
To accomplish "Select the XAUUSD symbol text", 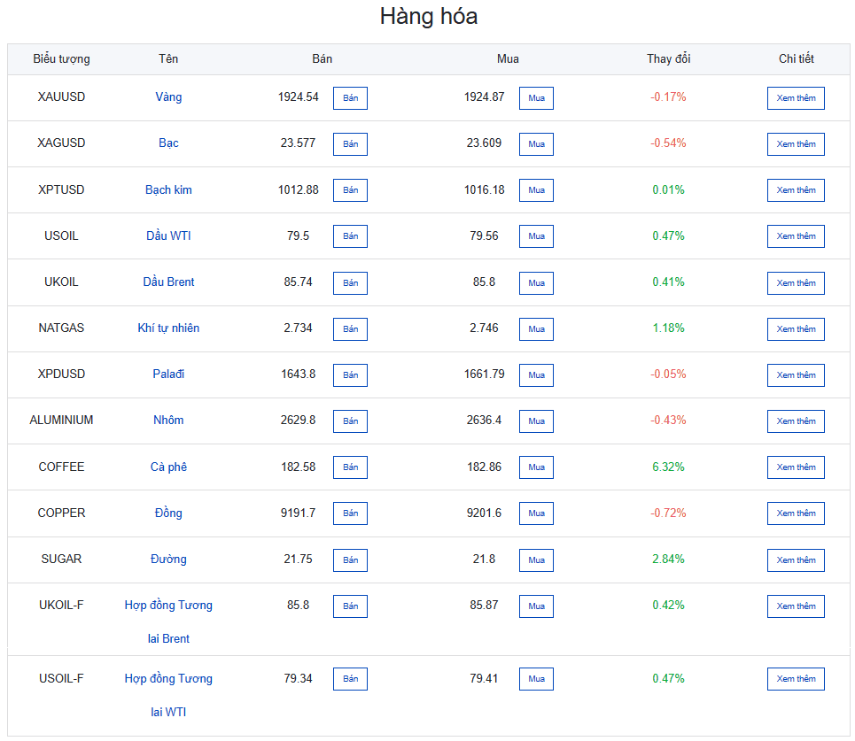I will click(62, 97).
